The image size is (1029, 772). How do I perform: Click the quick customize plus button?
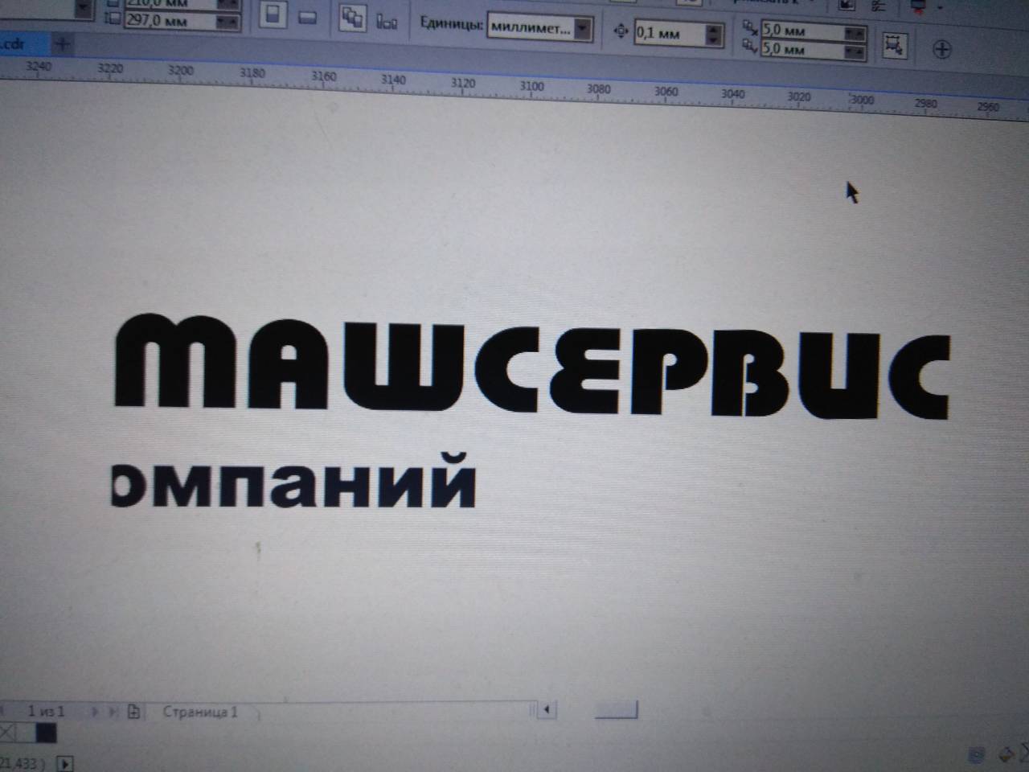(x=941, y=49)
